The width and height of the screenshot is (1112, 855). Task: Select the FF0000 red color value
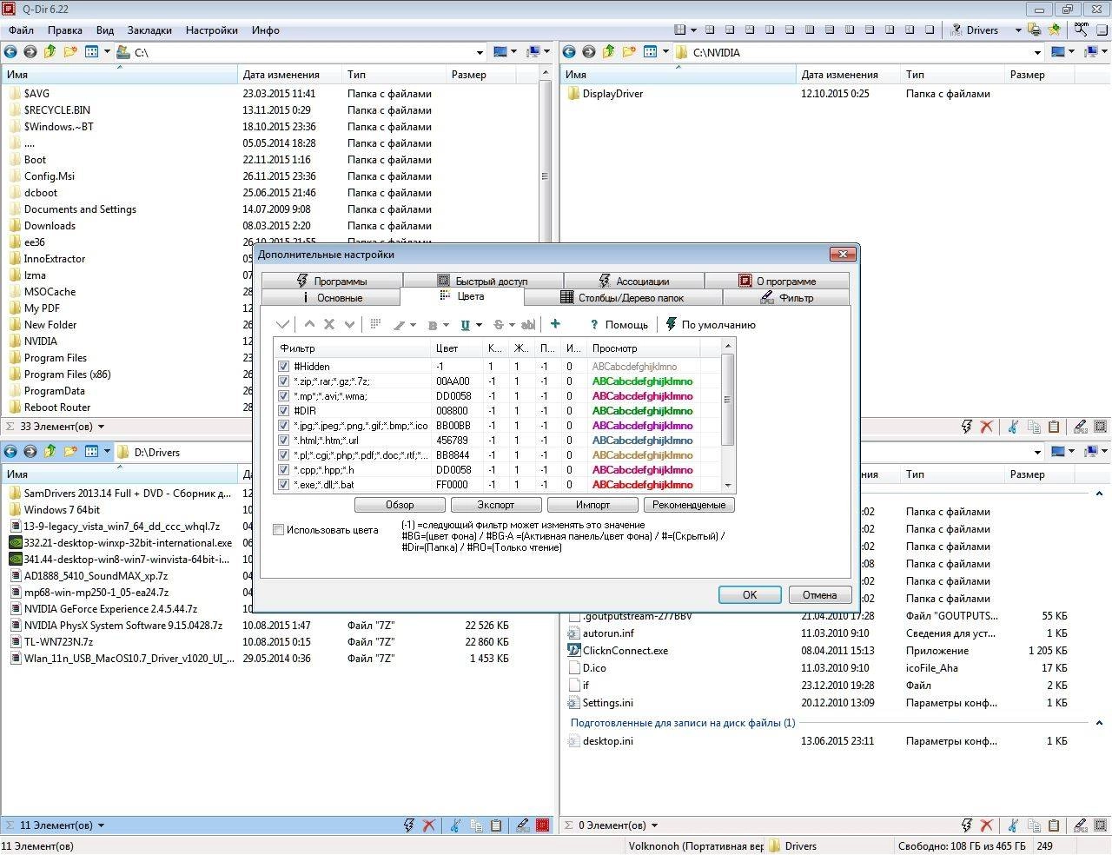pos(452,485)
